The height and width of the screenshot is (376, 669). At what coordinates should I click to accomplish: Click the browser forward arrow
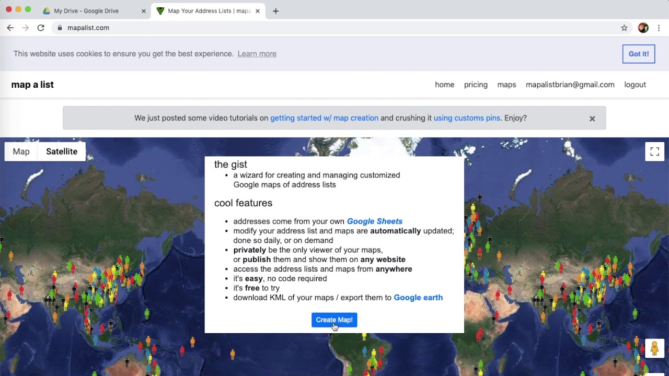[x=25, y=28]
